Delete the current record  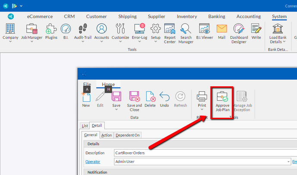(150, 99)
